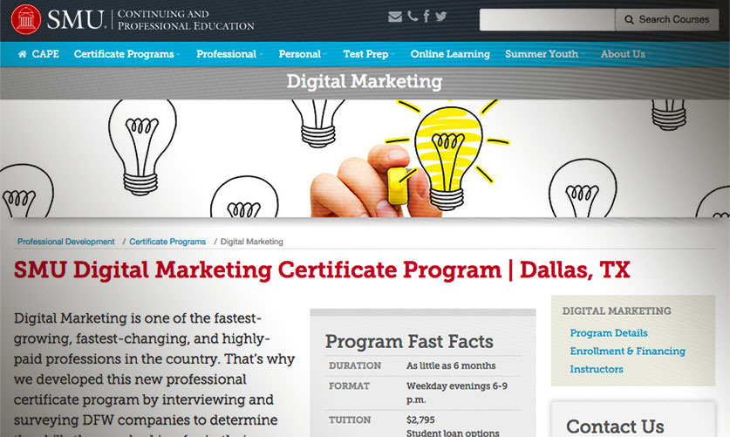Click the Continuing and Professional Education title
This screenshot has height=437, width=730.
click(185, 20)
